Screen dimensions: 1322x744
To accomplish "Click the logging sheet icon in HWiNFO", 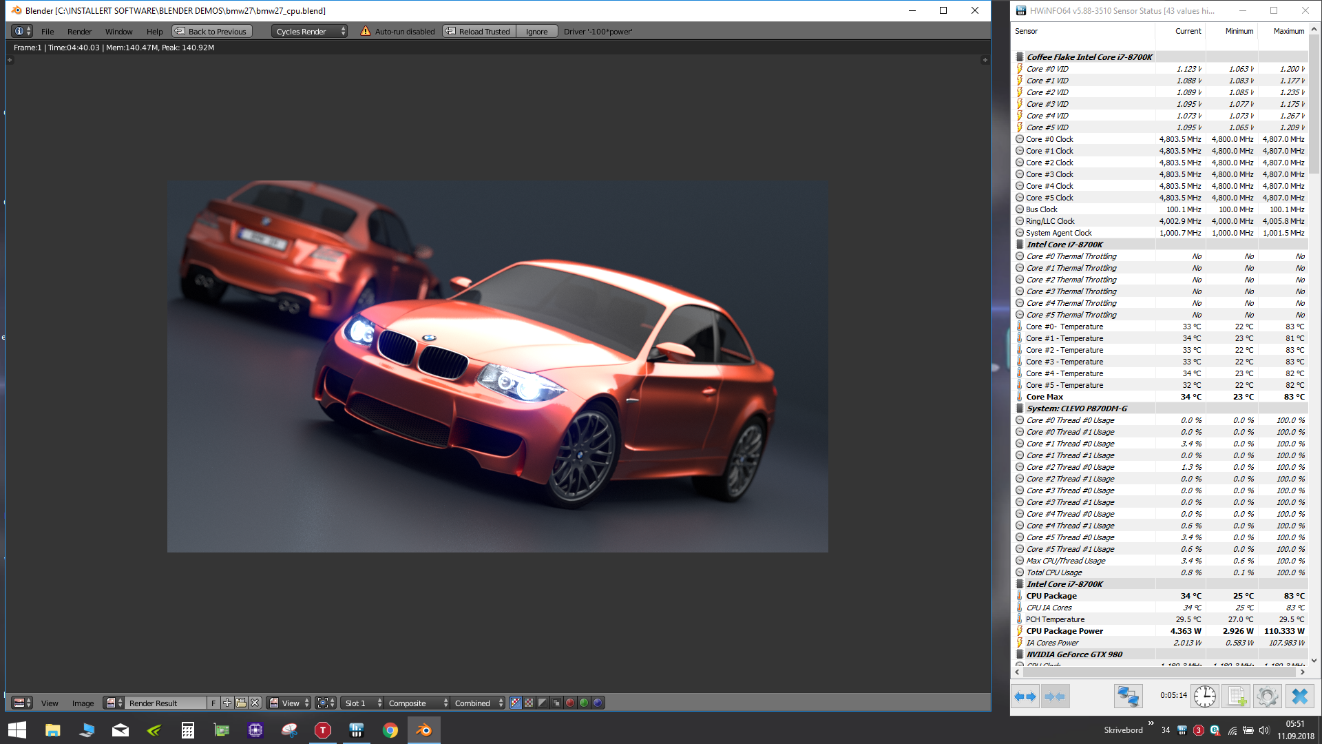I will (x=1236, y=696).
